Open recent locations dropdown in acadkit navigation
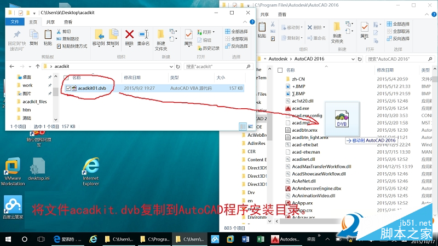 30,66
